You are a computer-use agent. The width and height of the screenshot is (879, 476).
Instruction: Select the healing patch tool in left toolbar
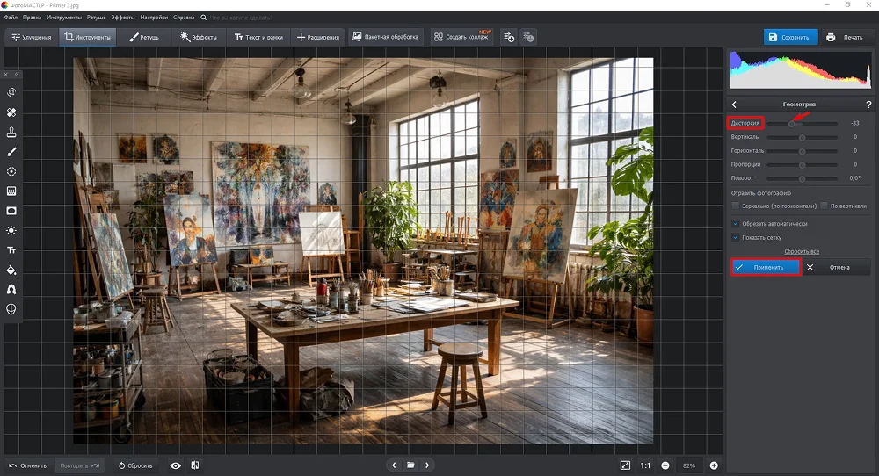[x=11, y=112]
